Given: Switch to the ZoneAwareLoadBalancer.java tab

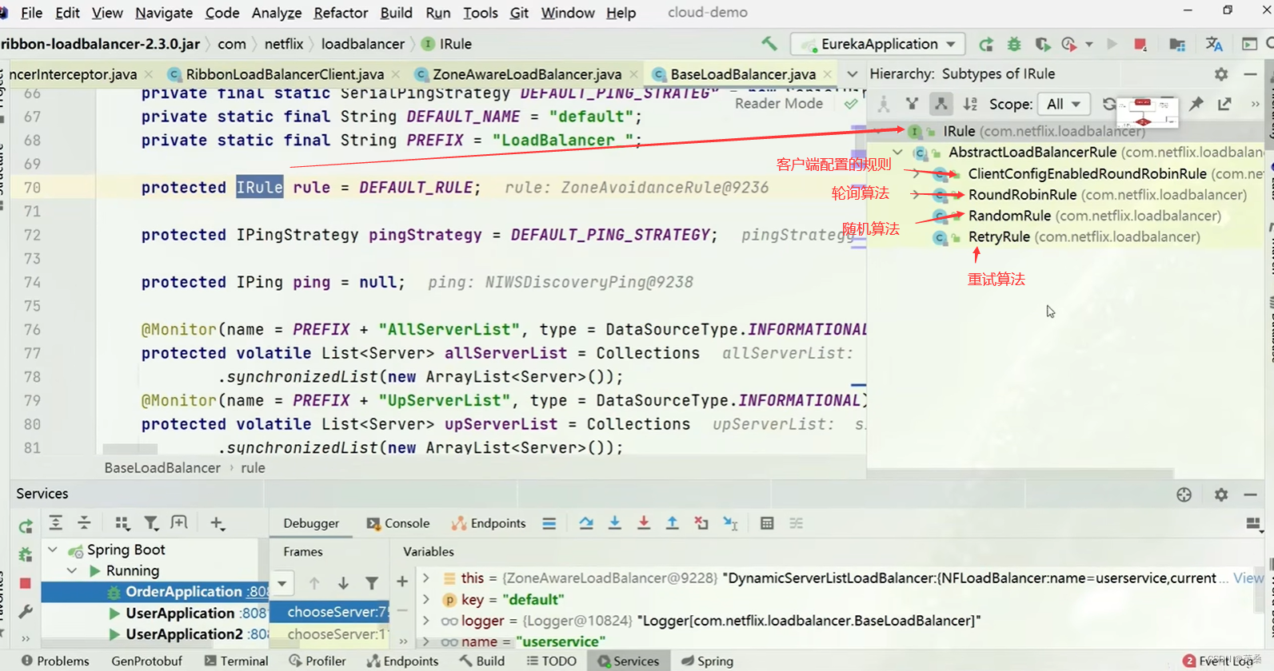Looking at the screenshot, I should tap(527, 74).
